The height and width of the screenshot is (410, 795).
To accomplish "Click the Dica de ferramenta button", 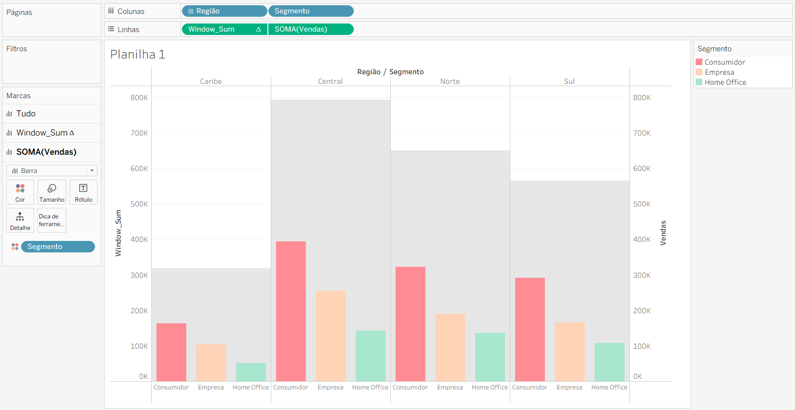I will tap(52, 220).
